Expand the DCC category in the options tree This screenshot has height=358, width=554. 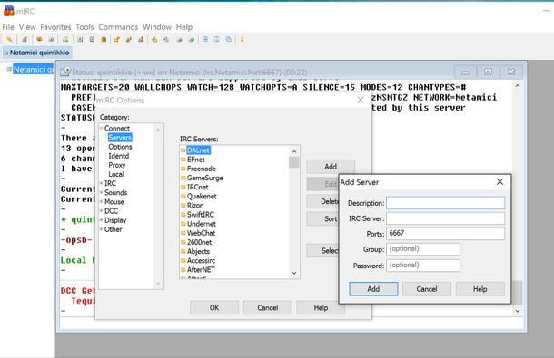coord(101,210)
